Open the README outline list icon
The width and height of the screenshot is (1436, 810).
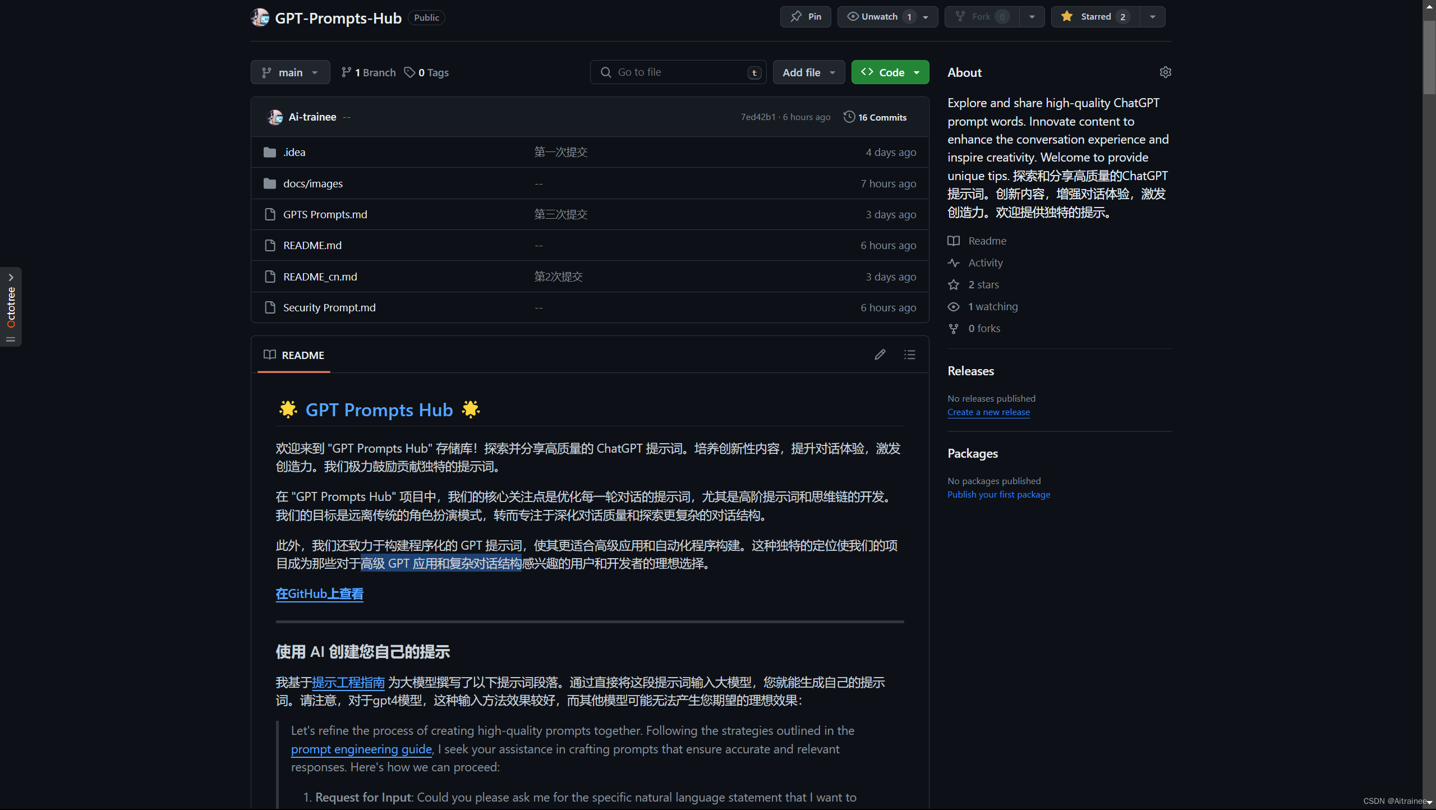click(x=909, y=355)
